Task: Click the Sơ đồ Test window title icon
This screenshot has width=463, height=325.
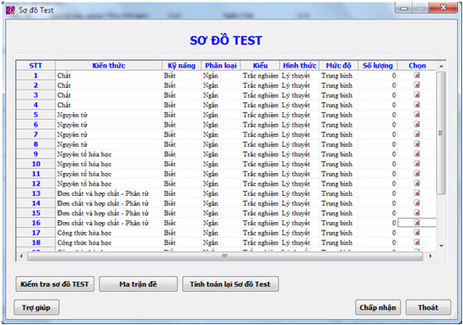Action: pos(10,10)
